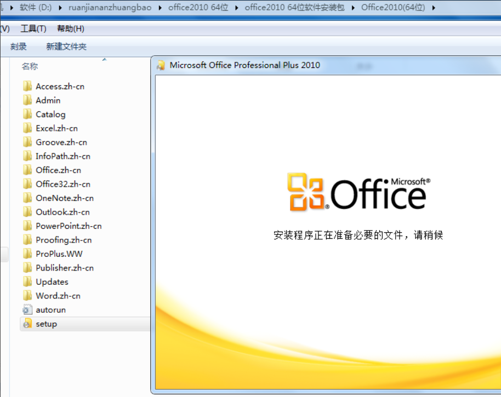Click the Groove.zh-cn folder icon
Screen dimensions: 501x397
(27, 142)
